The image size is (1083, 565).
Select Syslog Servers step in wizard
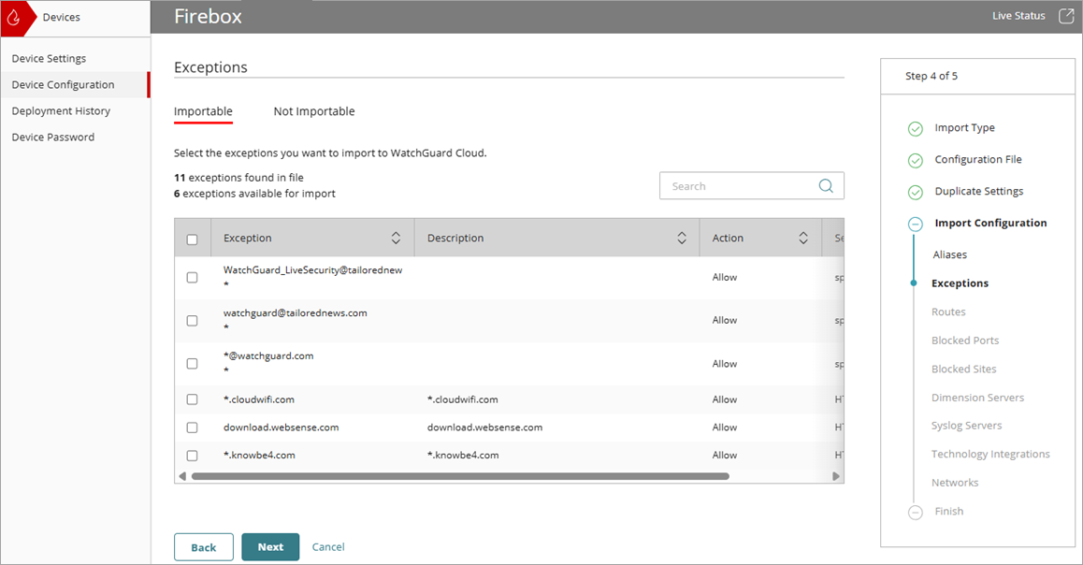point(966,427)
